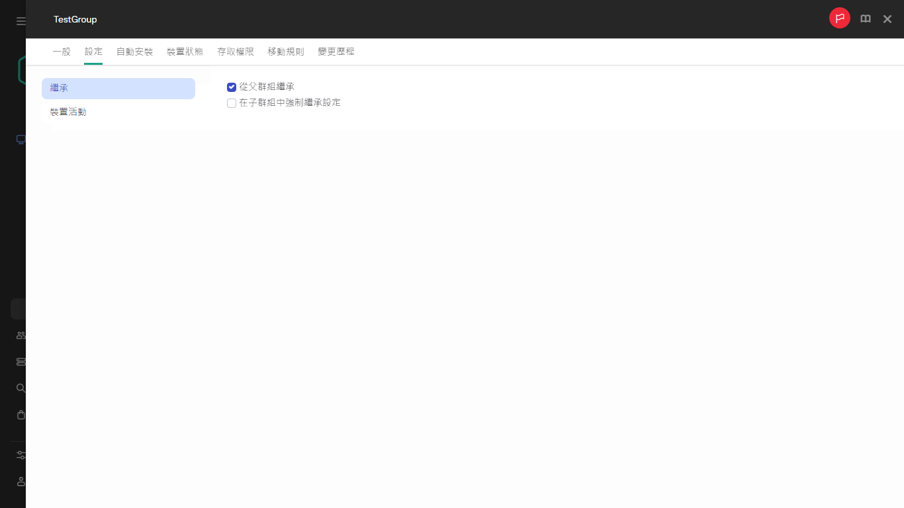904x508 pixels.
Task: Enable 在子群組中強制繼承設定
Action: coord(231,103)
